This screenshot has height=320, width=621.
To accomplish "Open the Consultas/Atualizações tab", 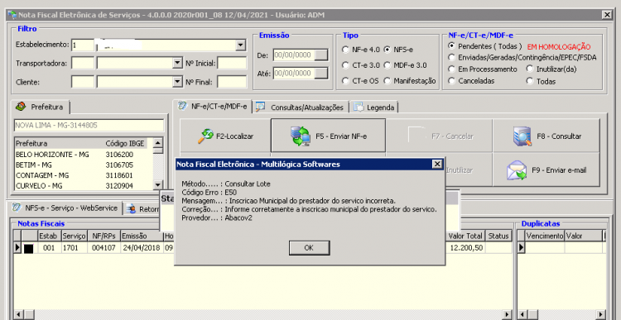I will click(x=301, y=107).
